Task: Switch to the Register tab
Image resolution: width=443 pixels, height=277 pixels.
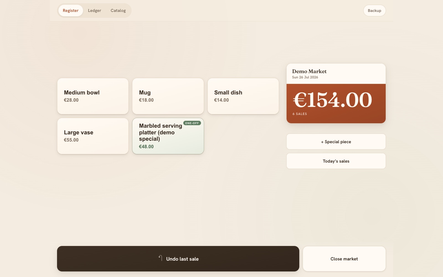Action: click(x=71, y=11)
